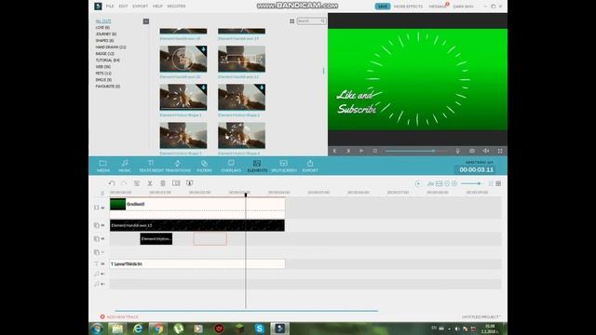
Task: Switch to the Elements tab
Action: (x=257, y=166)
